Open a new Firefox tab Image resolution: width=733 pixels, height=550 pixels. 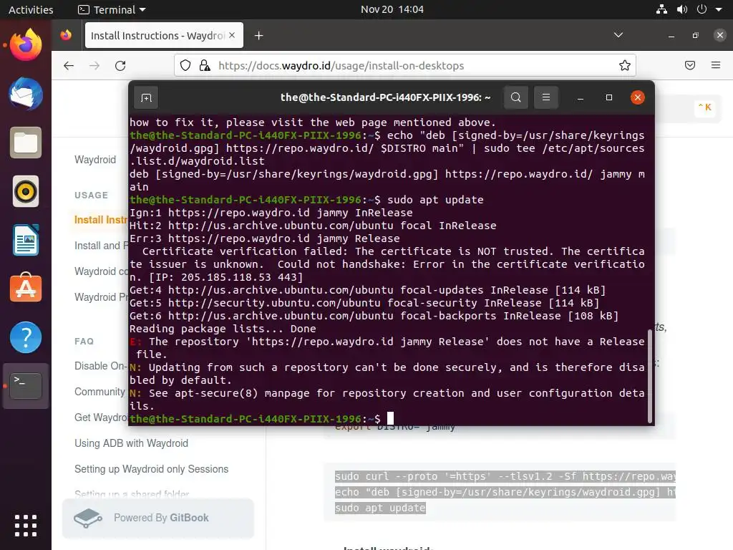pos(258,36)
